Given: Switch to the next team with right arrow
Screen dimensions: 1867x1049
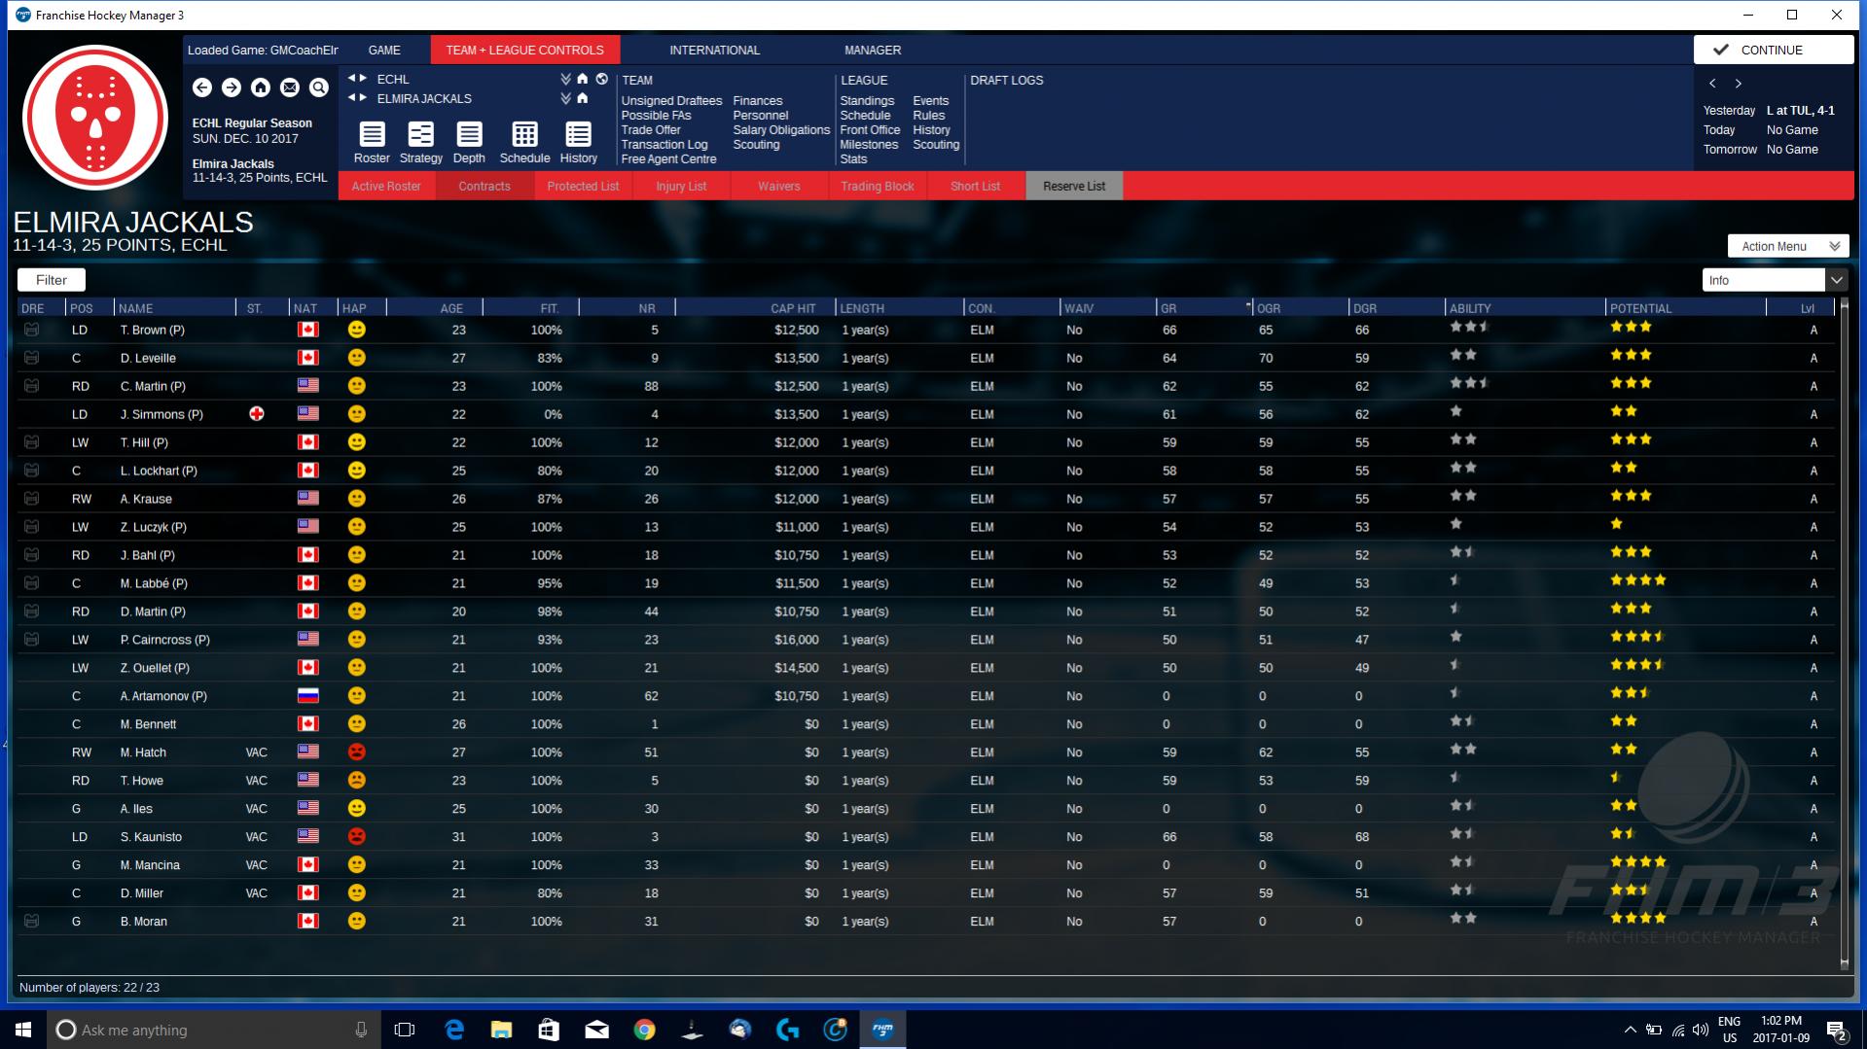Looking at the screenshot, I should pyautogui.click(x=363, y=98).
